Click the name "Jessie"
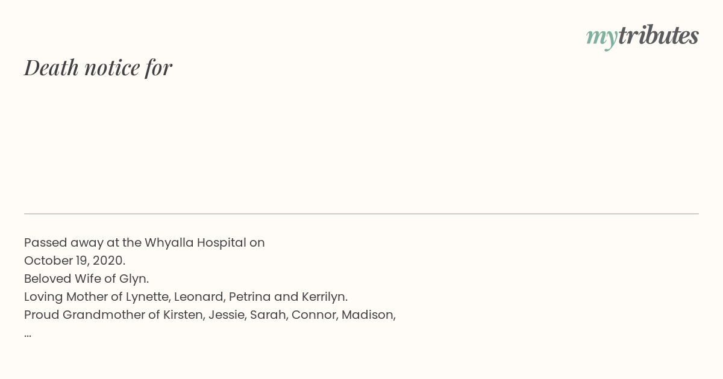This screenshot has width=723, height=379. [227, 315]
